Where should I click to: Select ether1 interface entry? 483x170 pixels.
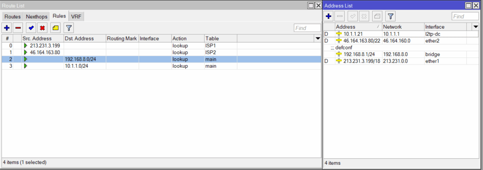[445, 61]
